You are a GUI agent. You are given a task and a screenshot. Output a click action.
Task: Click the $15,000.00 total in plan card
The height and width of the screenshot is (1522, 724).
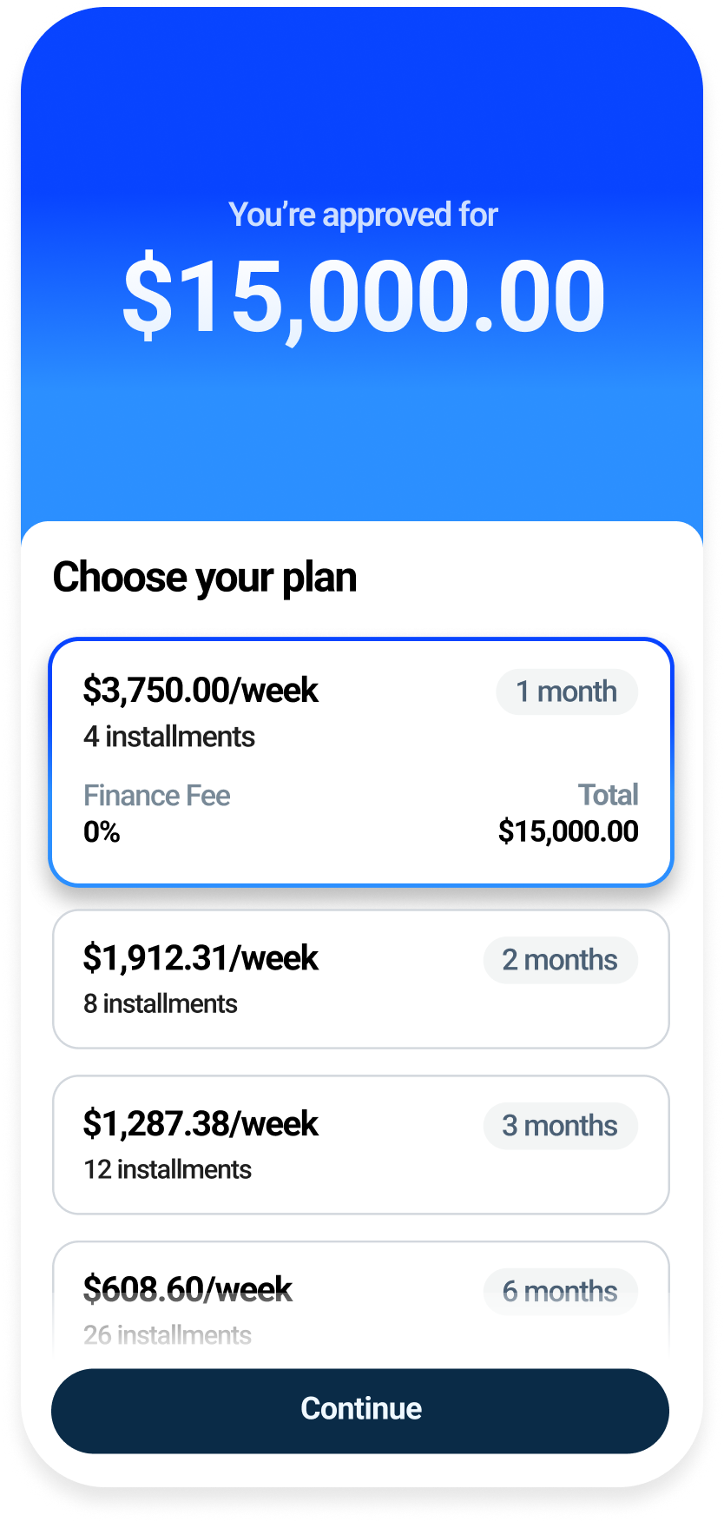(568, 831)
